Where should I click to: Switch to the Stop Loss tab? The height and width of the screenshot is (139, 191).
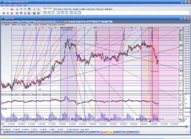tap(100, 9)
